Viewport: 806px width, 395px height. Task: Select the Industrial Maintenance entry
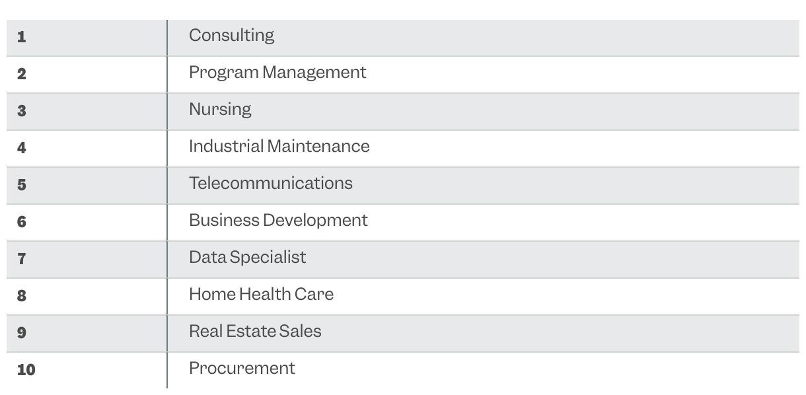click(x=279, y=146)
